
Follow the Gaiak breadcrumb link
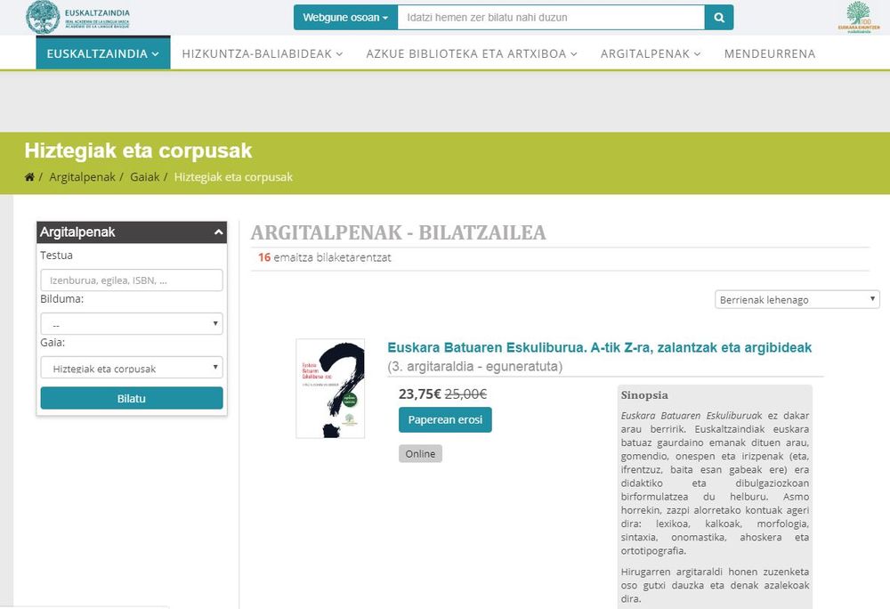[145, 177]
